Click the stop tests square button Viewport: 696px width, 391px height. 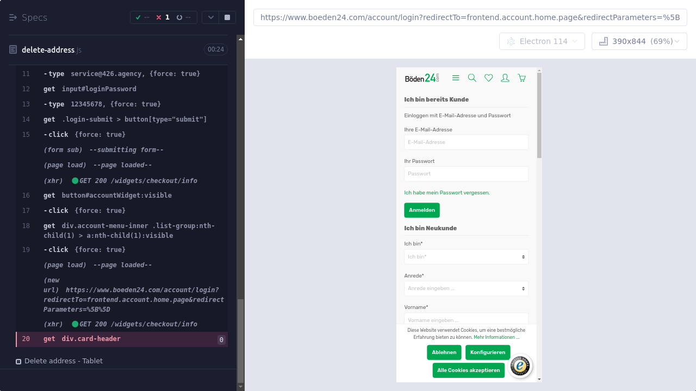[227, 17]
